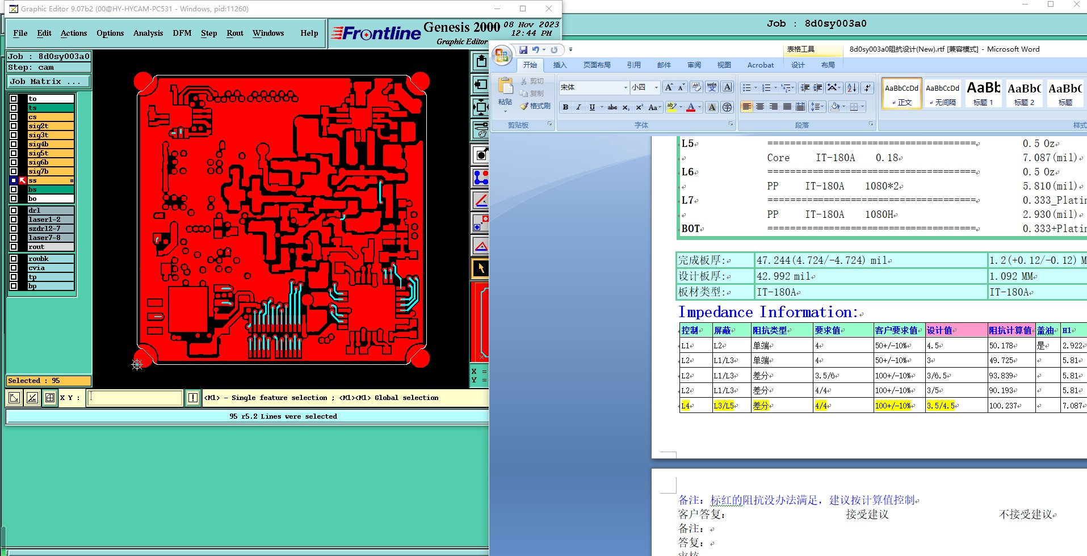
Task: Click the X Y coordinate input field
Action: (x=135, y=398)
